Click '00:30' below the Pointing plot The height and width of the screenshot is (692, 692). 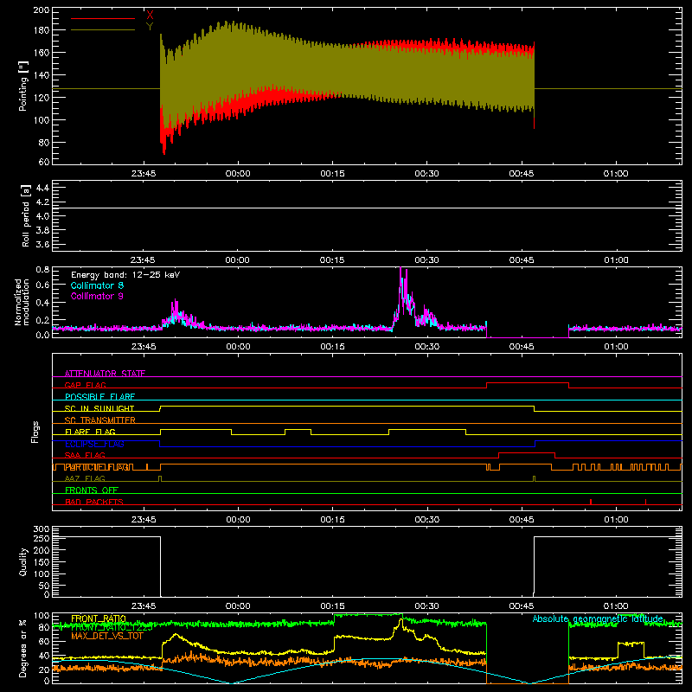pos(426,174)
